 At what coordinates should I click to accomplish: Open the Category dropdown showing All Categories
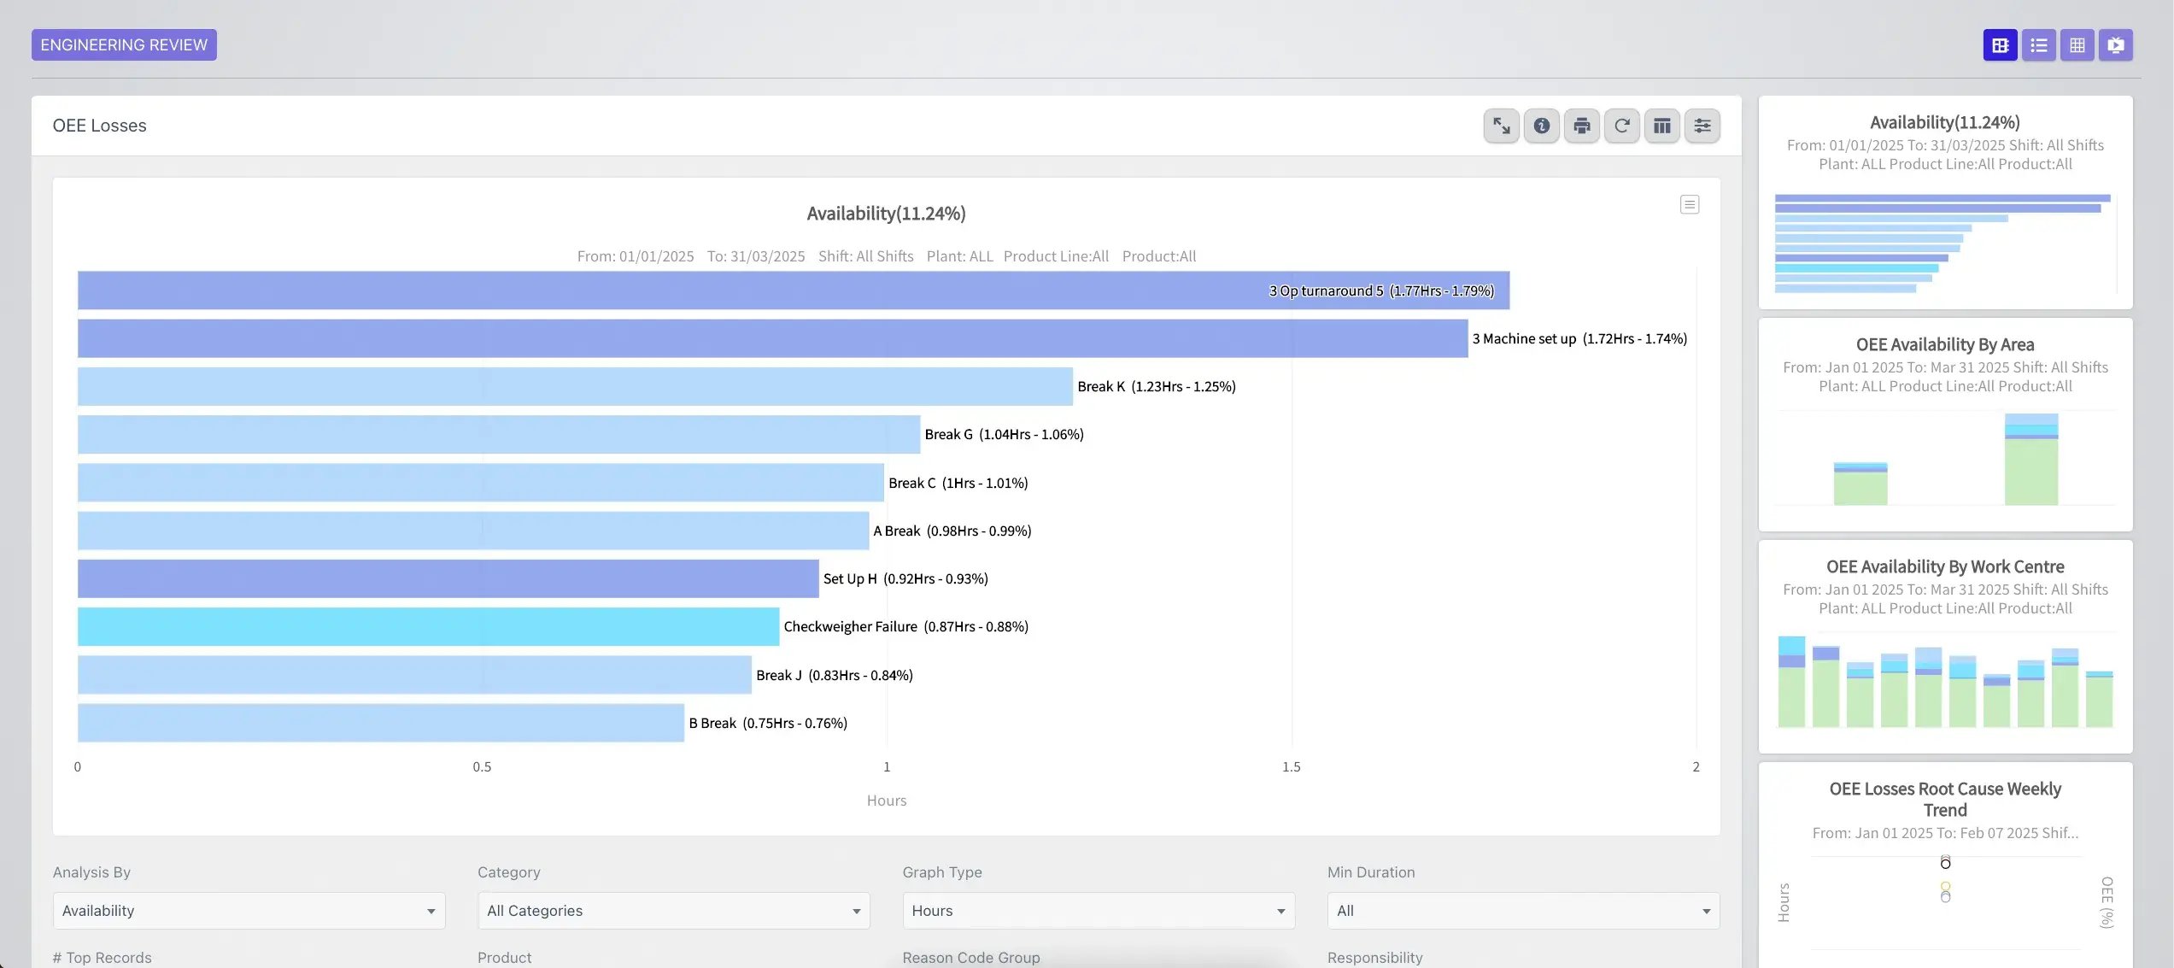point(673,910)
